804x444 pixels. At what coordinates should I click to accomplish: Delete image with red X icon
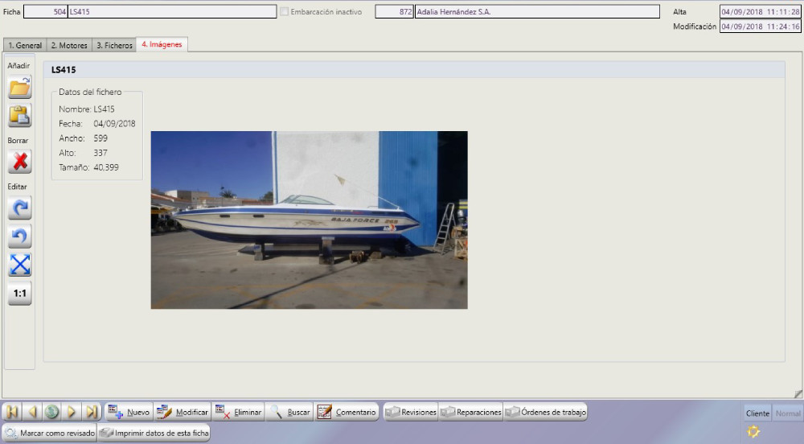click(19, 162)
